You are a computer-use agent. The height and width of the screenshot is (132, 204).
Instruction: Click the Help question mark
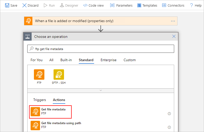click(x=192, y=5)
